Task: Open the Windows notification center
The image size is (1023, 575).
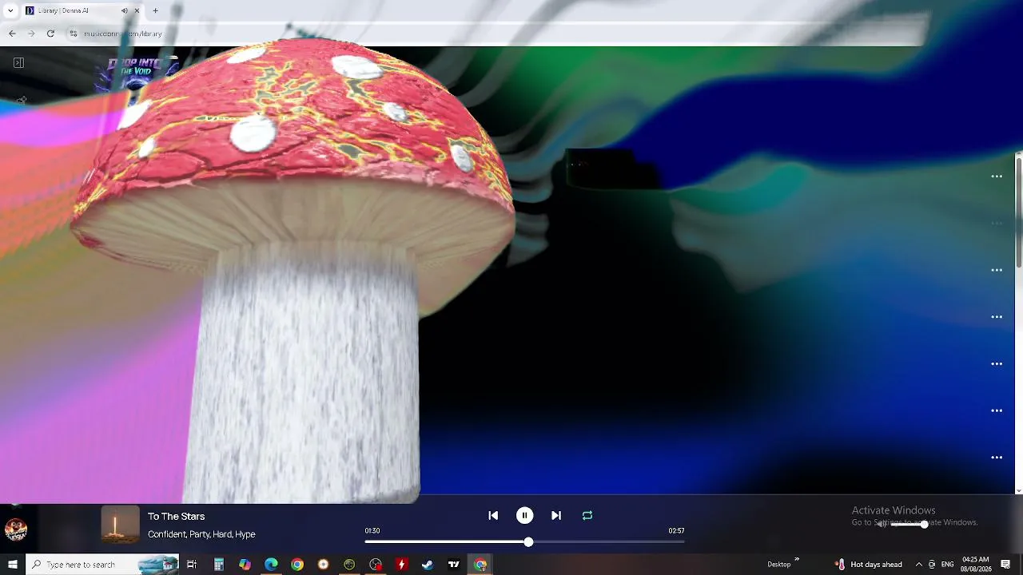Action: (1006, 565)
